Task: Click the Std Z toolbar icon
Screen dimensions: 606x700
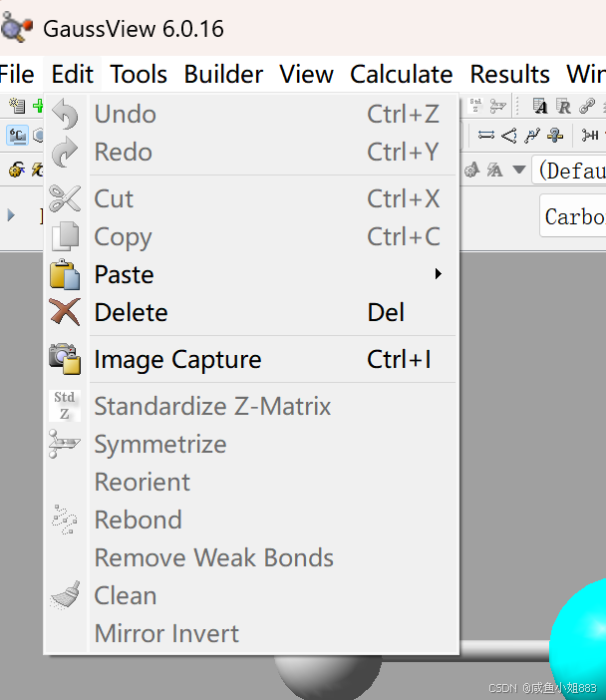Action: pyautogui.click(x=475, y=106)
